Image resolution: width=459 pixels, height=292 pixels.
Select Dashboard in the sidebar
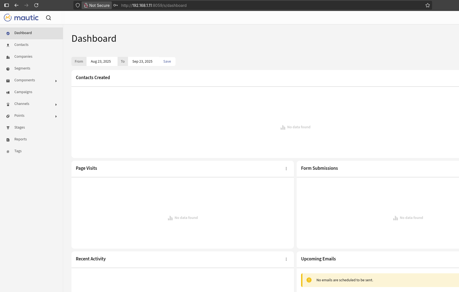click(x=23, y=33)
